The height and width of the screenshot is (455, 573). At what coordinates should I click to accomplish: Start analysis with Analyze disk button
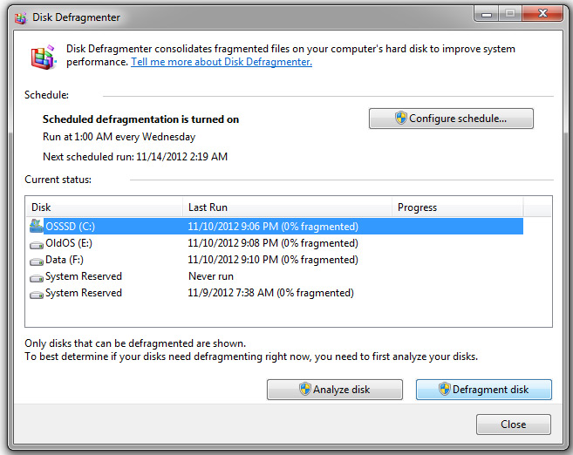click(335, 390)
